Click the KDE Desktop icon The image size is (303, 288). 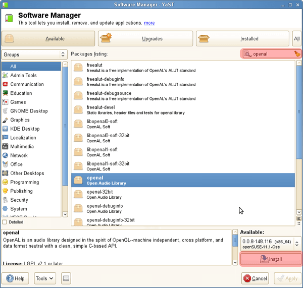pyautogui.click(x=5, y=129)
